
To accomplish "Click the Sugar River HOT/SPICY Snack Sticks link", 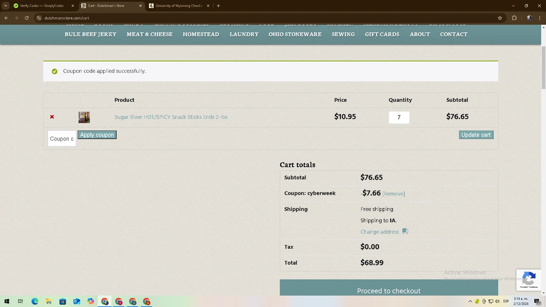I will (x=171, y=117).
